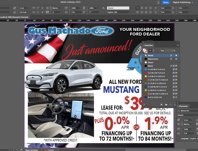Open font size dropdown showing 12 pt

pyautogui.click(x=29, y=8)
